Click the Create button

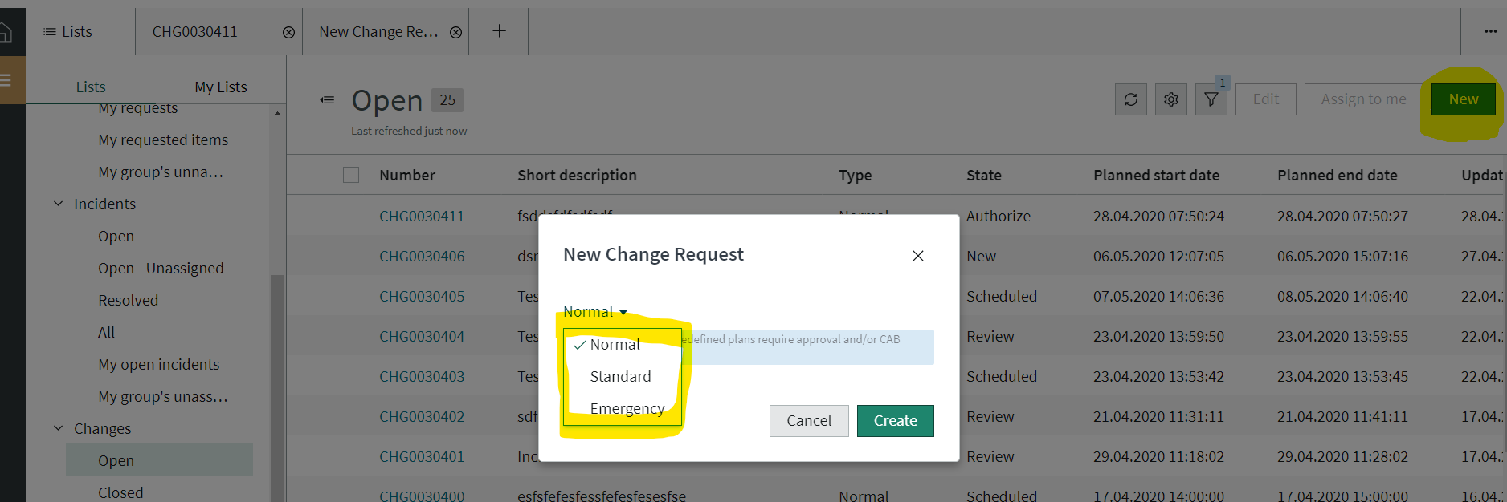pyautogui.click(x=895, y=421)
